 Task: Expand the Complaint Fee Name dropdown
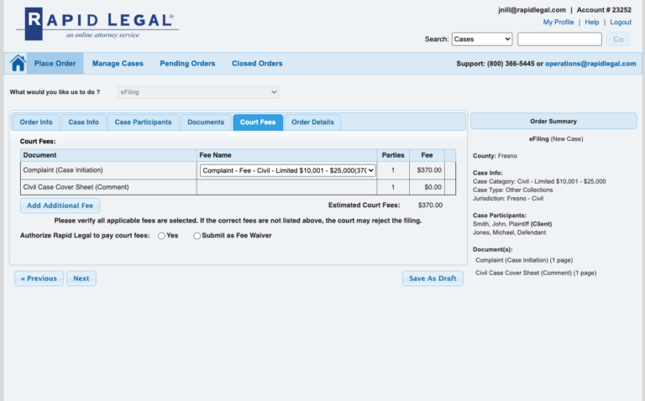coord(287,170)
